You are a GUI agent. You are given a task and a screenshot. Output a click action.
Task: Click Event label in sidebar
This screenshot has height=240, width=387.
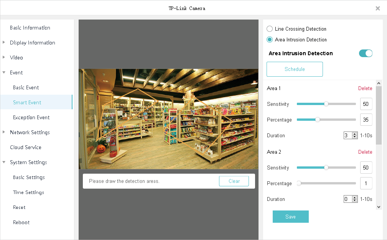(16, 72)
